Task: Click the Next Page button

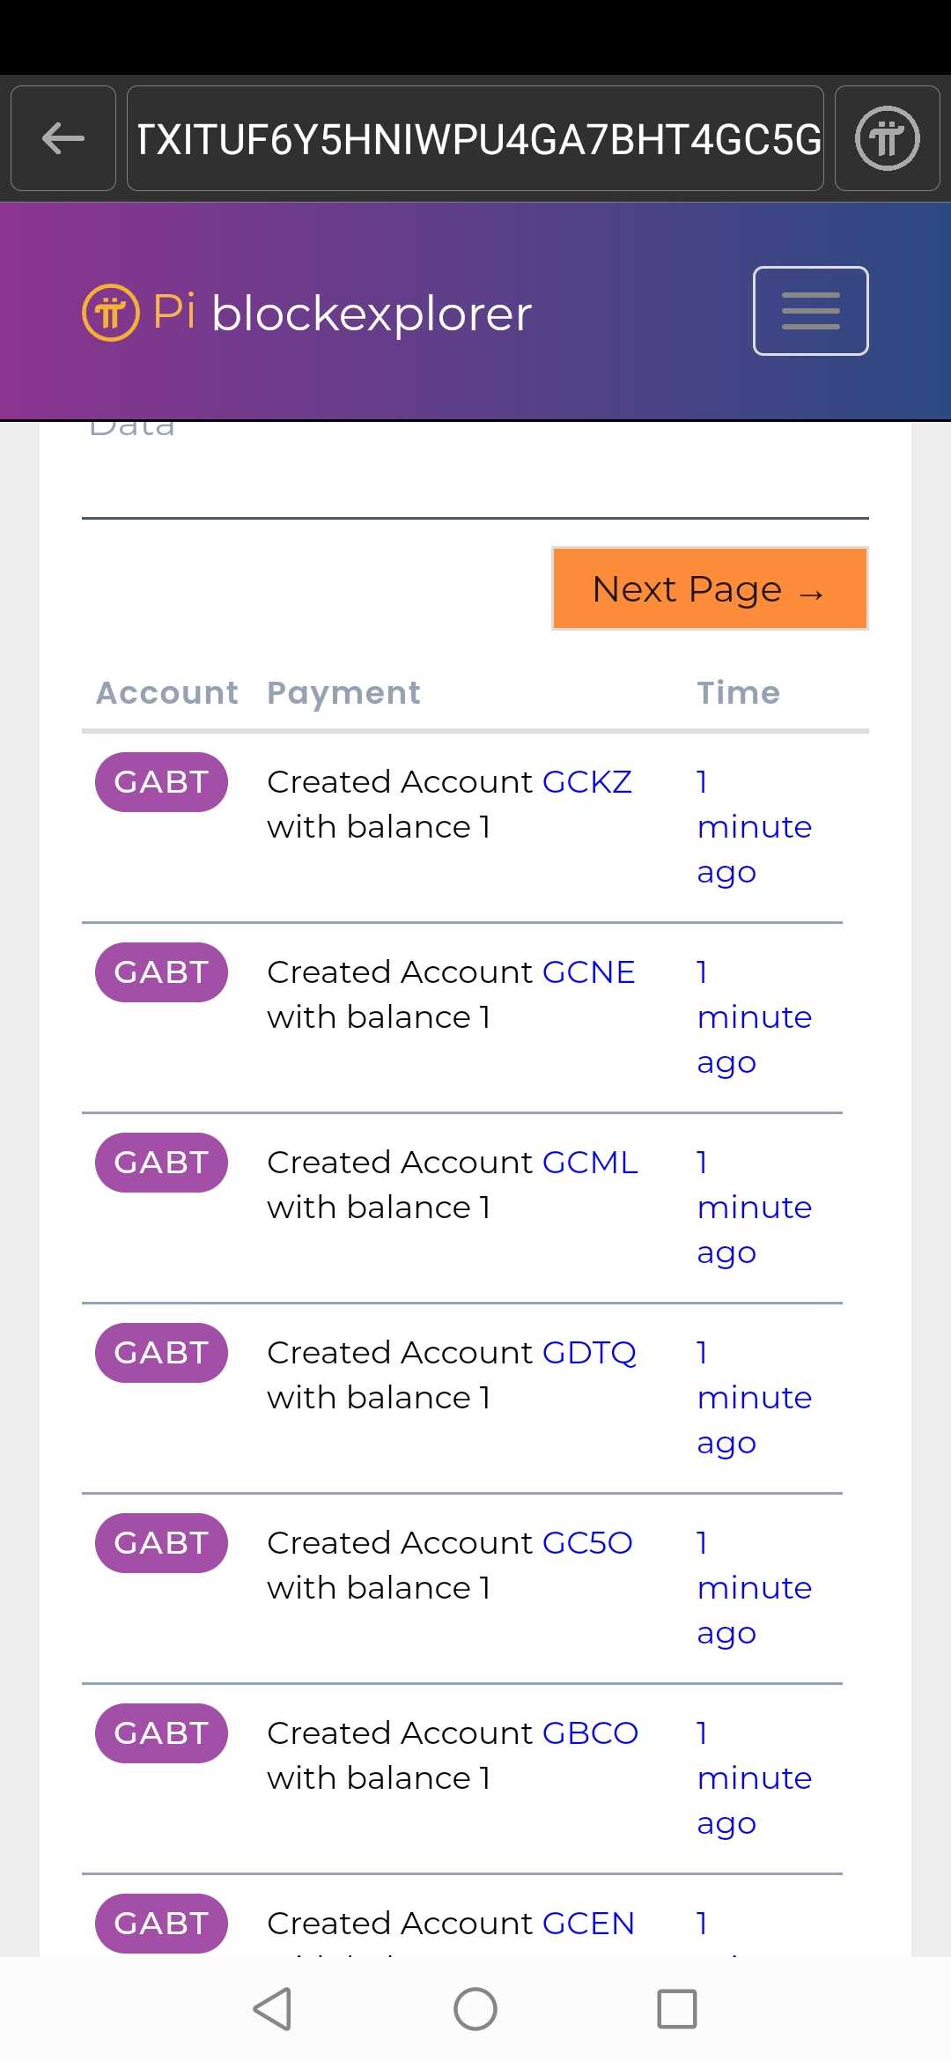Action: coord(710,588)
